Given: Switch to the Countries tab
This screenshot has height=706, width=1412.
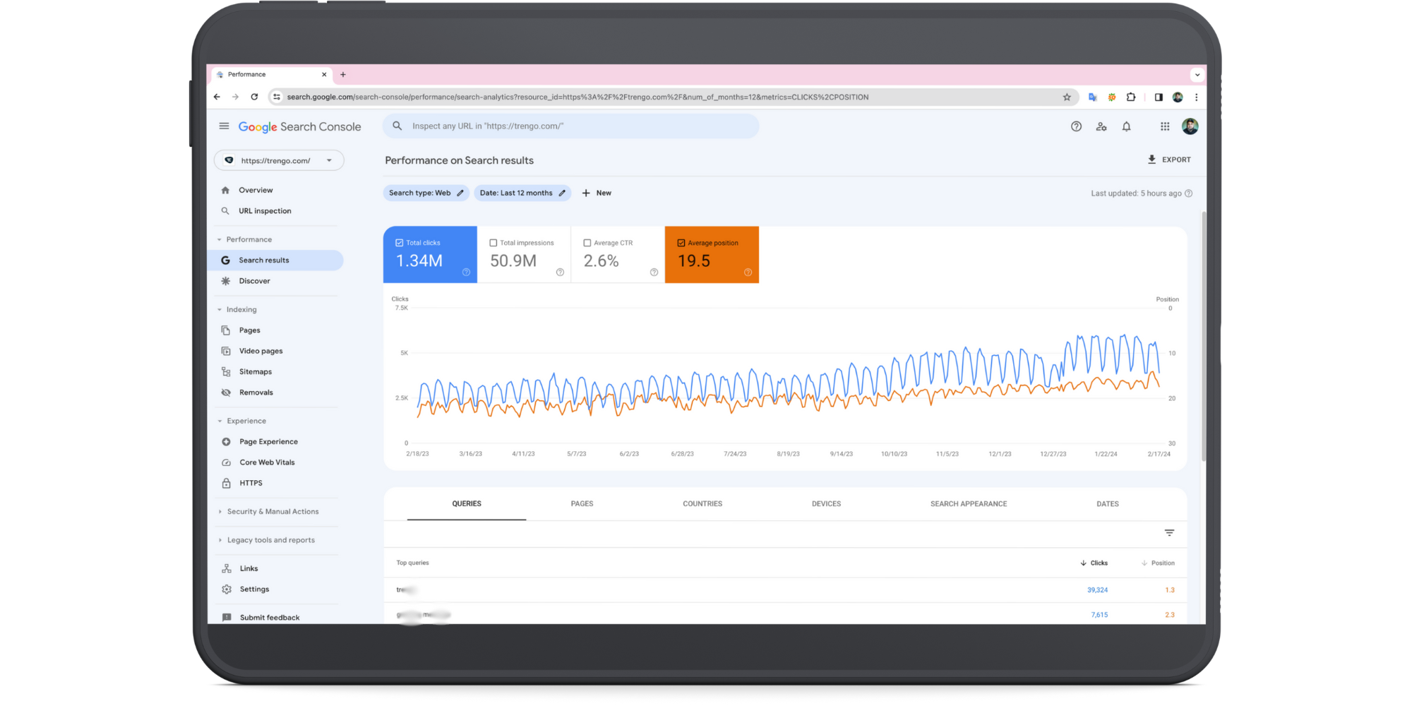Looking at the screenshot, I should coord(702,504).
